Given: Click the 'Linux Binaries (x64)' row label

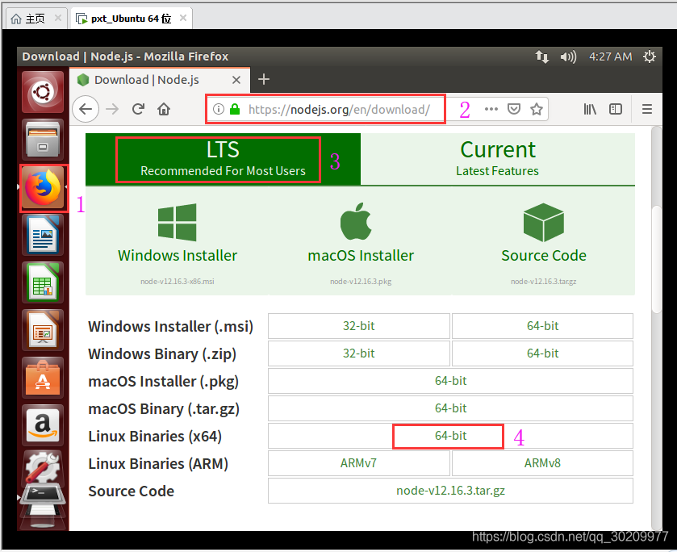Looking at the screenshot, I should tap(155, 437).
